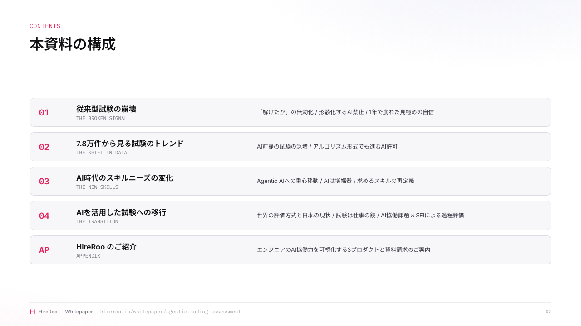The image size is (581, 326).
Task: Click the title 従来型試験の崩壊
Action: (x=106, y=109)
